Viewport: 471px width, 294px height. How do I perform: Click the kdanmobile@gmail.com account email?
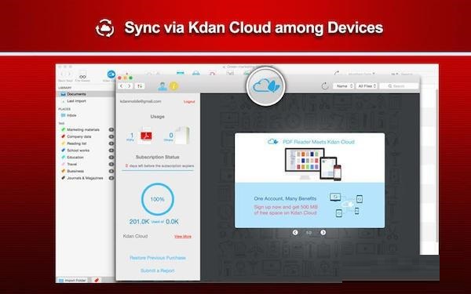[141, 101]
